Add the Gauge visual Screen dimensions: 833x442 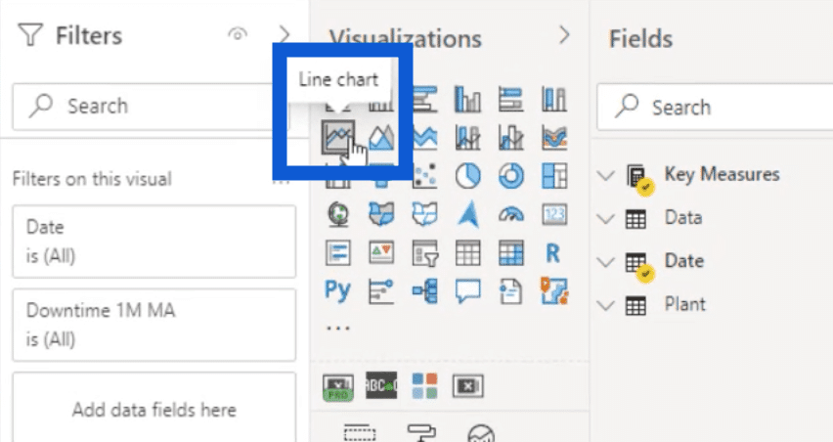[x=511, y=214]
